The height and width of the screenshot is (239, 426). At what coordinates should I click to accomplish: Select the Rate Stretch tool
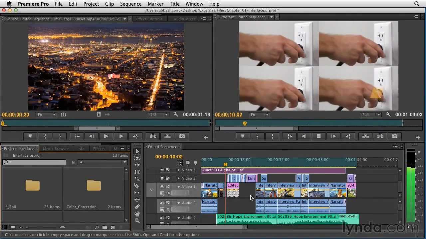tap(137, 179)
